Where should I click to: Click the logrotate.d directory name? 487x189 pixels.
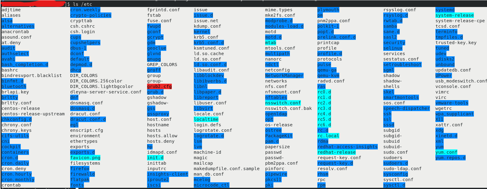click(x=209, y=136)
